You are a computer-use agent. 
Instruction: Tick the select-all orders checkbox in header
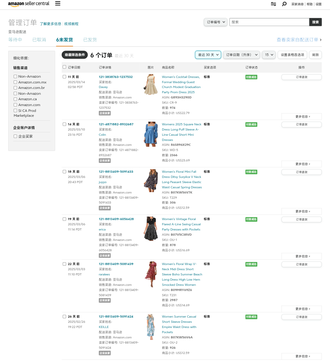pos(64,67)
